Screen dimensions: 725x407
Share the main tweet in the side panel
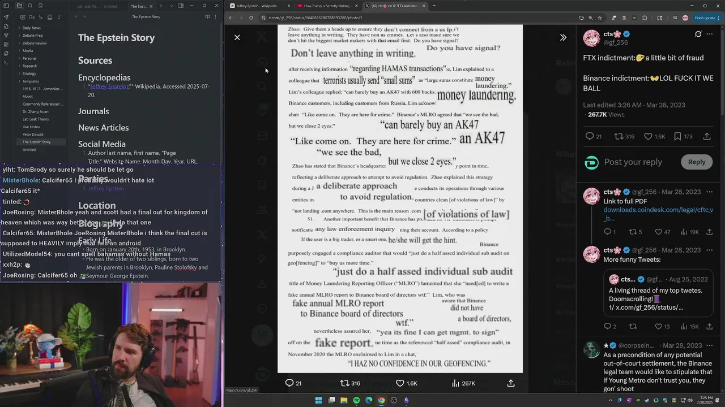point(707,136)
